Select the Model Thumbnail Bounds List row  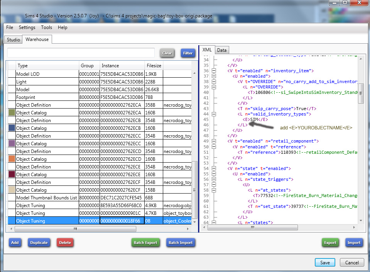(x=46, y=198)
